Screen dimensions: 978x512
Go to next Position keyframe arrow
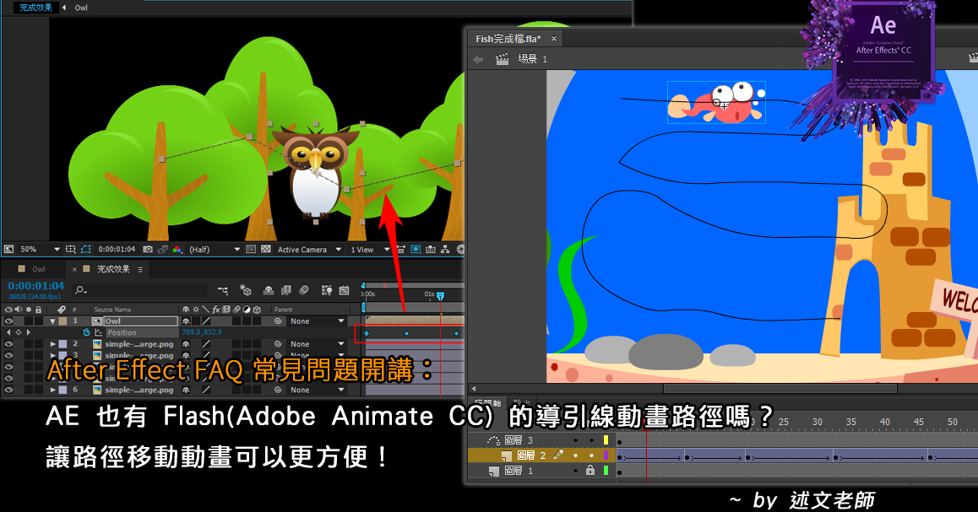(29, 332)
